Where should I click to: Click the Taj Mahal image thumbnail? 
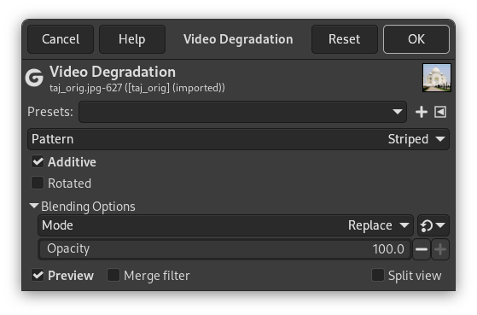tap(437, 78)
